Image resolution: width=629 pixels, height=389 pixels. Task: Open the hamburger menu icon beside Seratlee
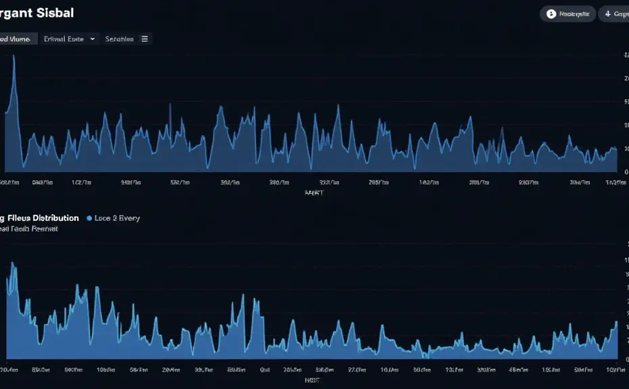point(145,39)
